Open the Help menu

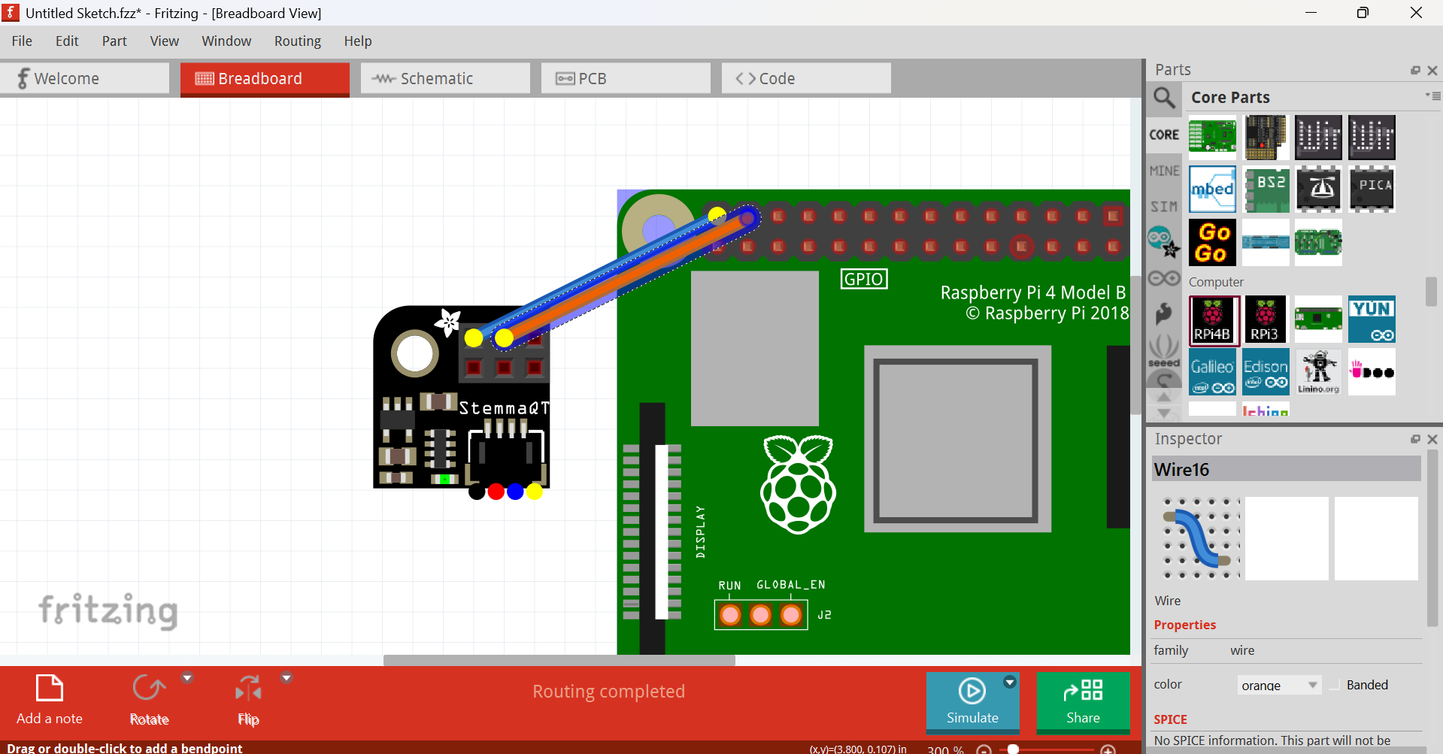358,41
